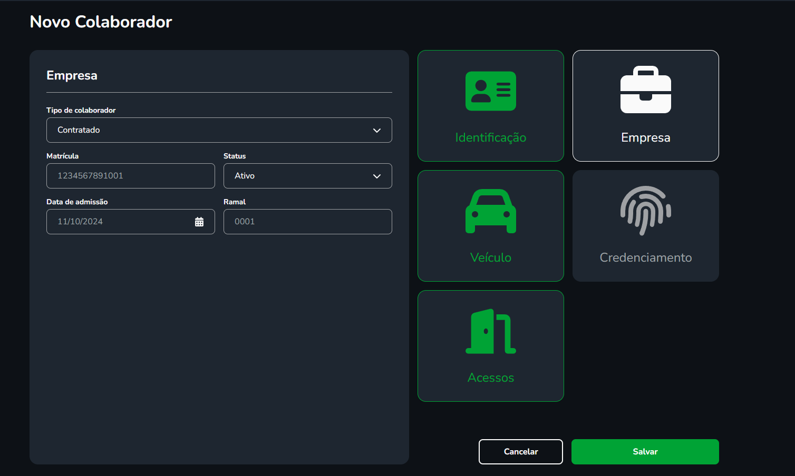Focus the Matrícula input field
The width and height of the screenshot is (795, 476).
pos(130,176)
